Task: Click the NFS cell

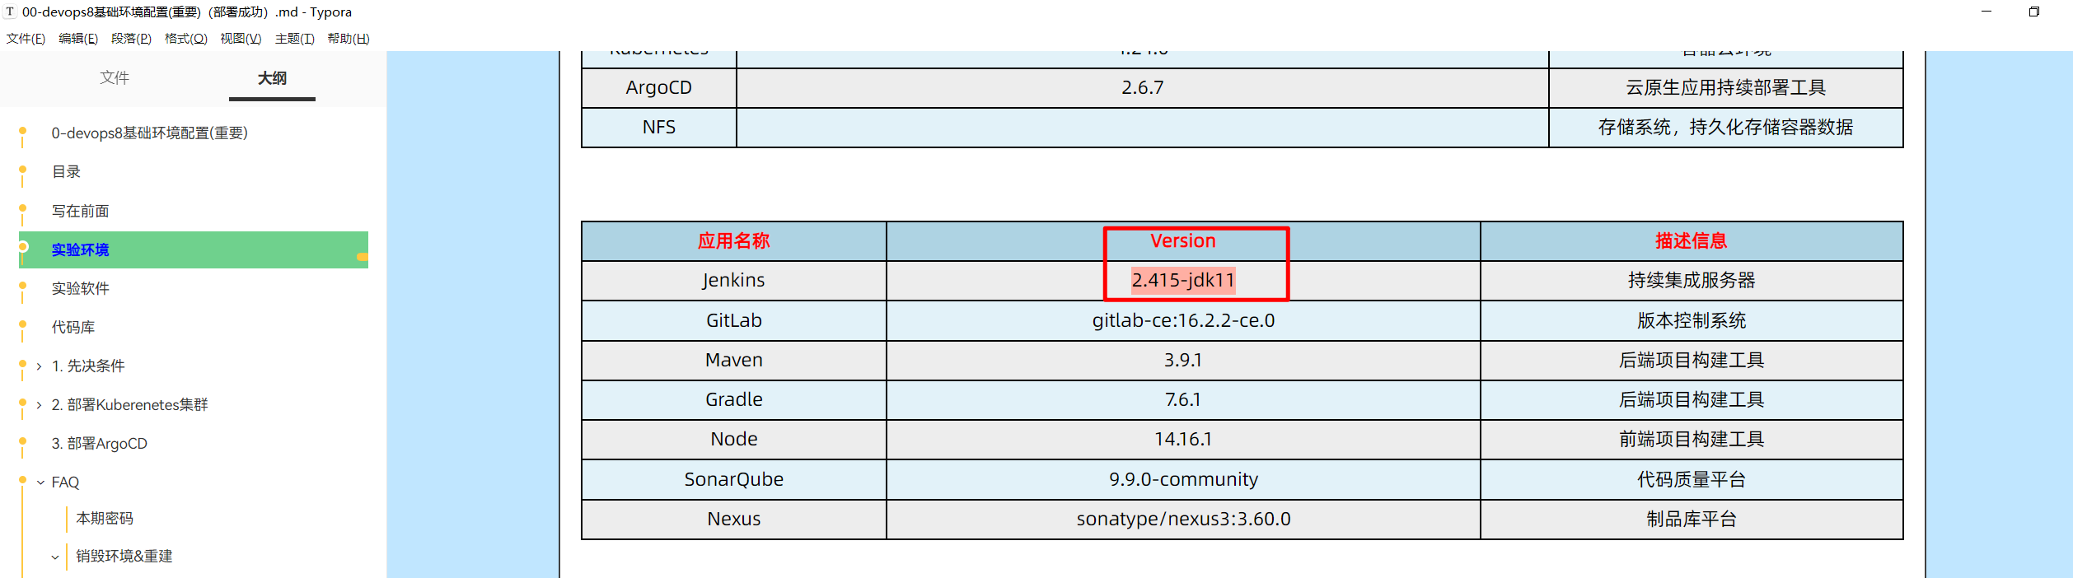Action: coord(659,127)
